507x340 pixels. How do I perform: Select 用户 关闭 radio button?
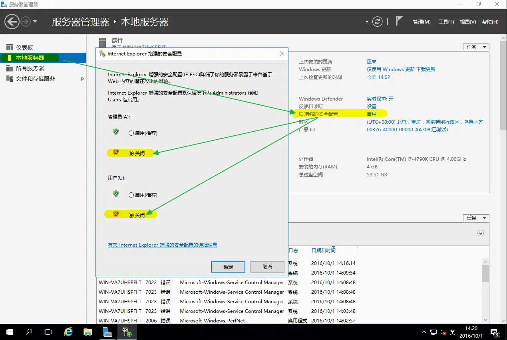[131, 215]
